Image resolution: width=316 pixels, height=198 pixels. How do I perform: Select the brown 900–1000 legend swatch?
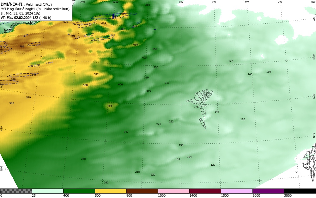pos(142,191)
